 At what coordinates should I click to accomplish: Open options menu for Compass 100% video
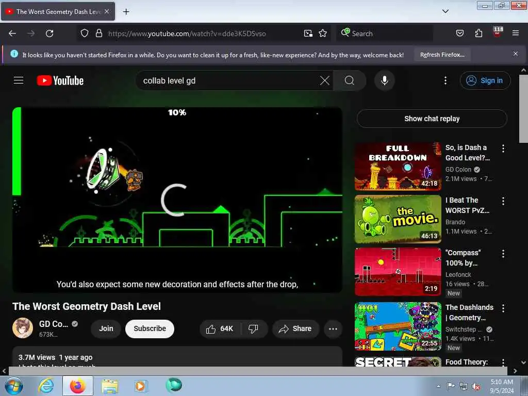[503, 254]
